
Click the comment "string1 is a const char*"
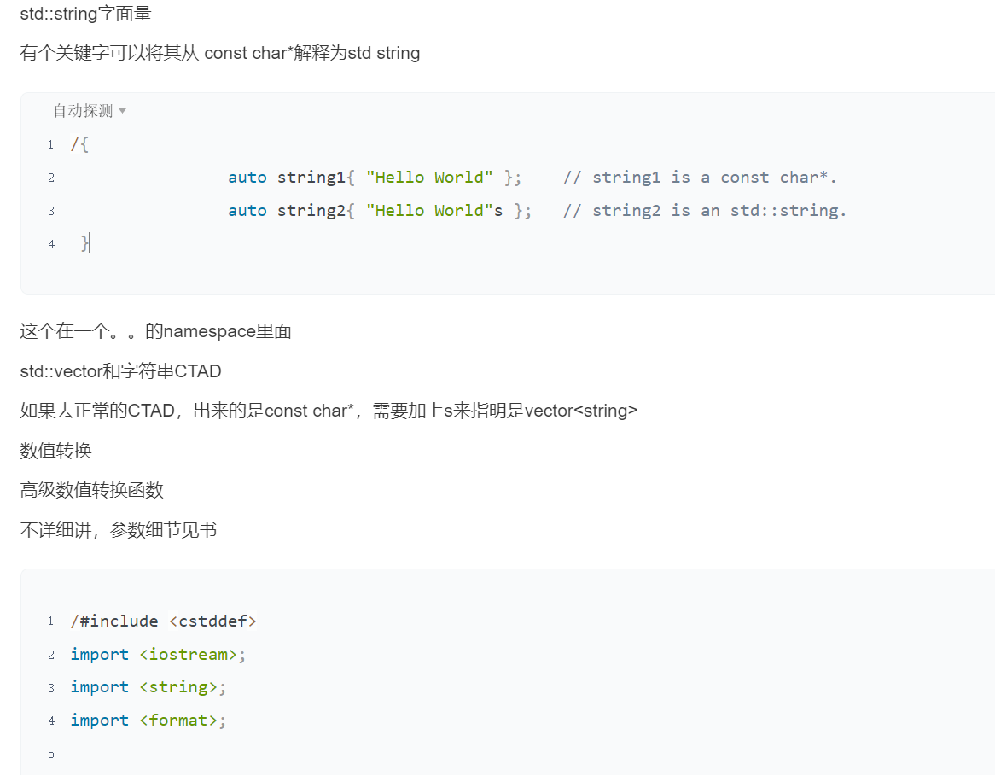point(700,178)
